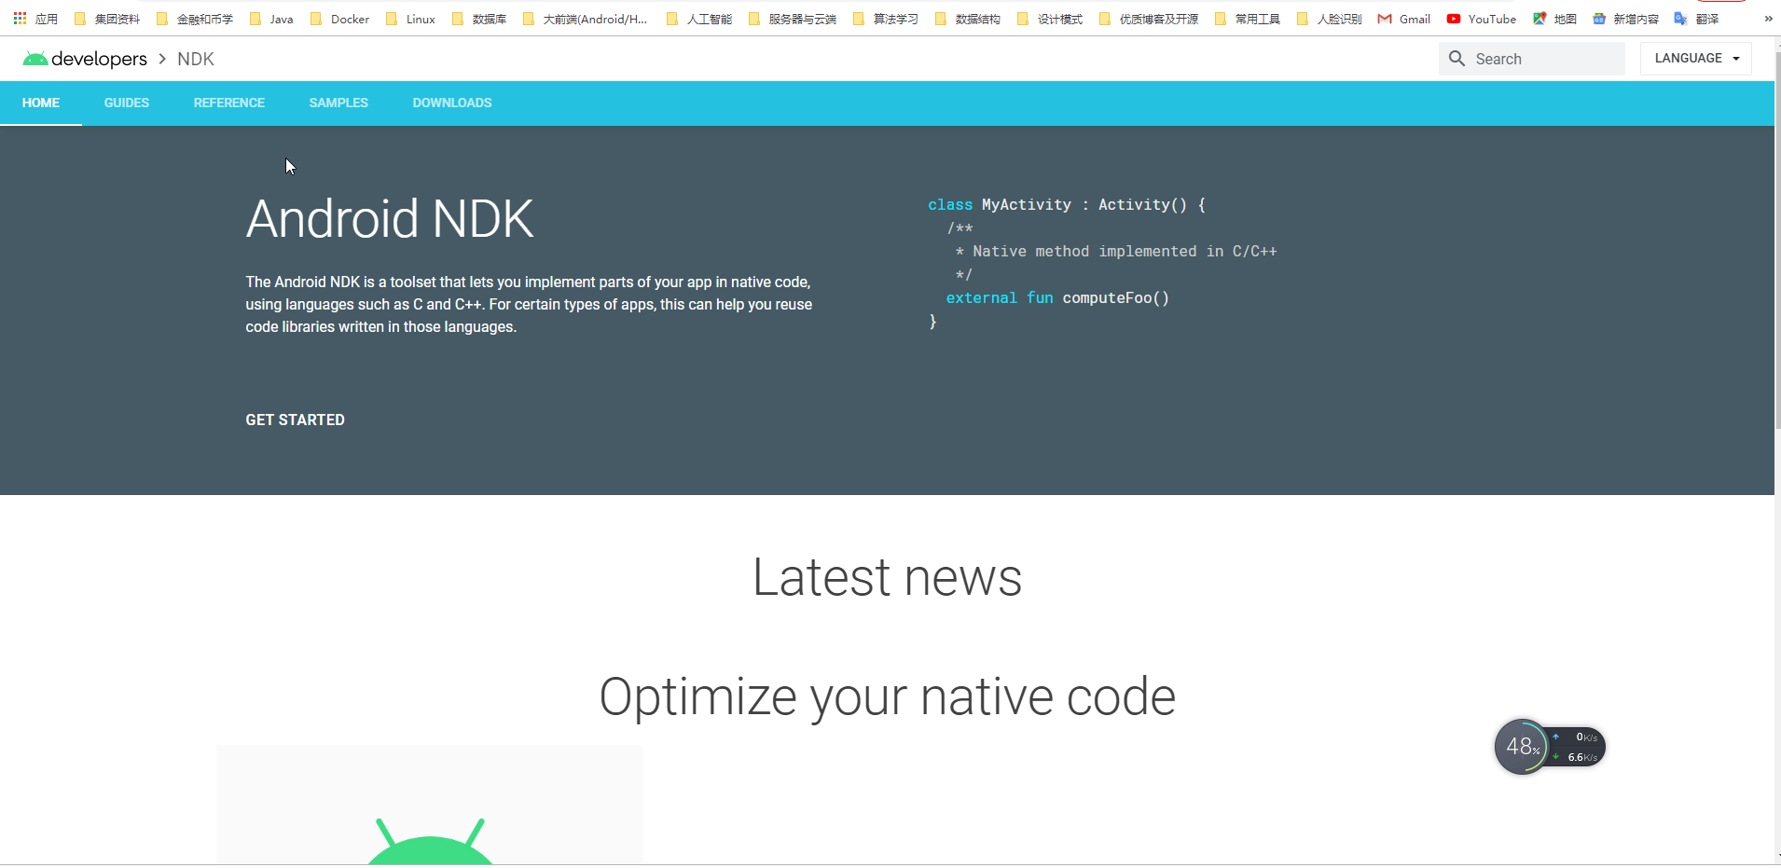Open the YouTube bookmark
The width and height of the screenshot is (1781, 868).
tap(1482, 19)
